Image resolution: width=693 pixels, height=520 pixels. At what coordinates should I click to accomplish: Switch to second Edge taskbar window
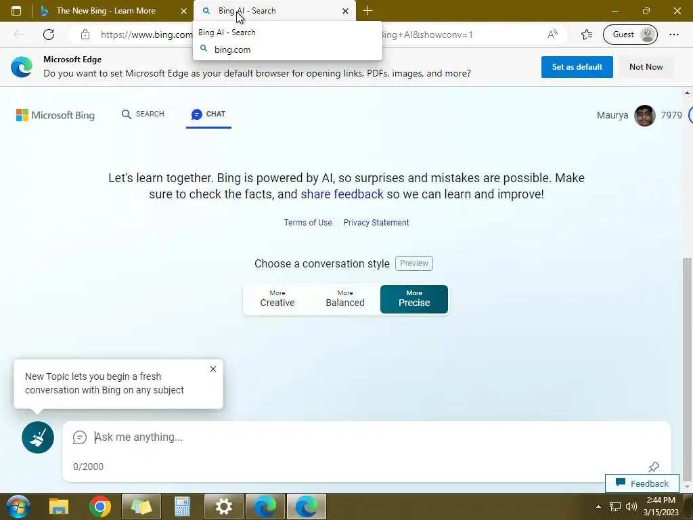click(x=307, y=506)
